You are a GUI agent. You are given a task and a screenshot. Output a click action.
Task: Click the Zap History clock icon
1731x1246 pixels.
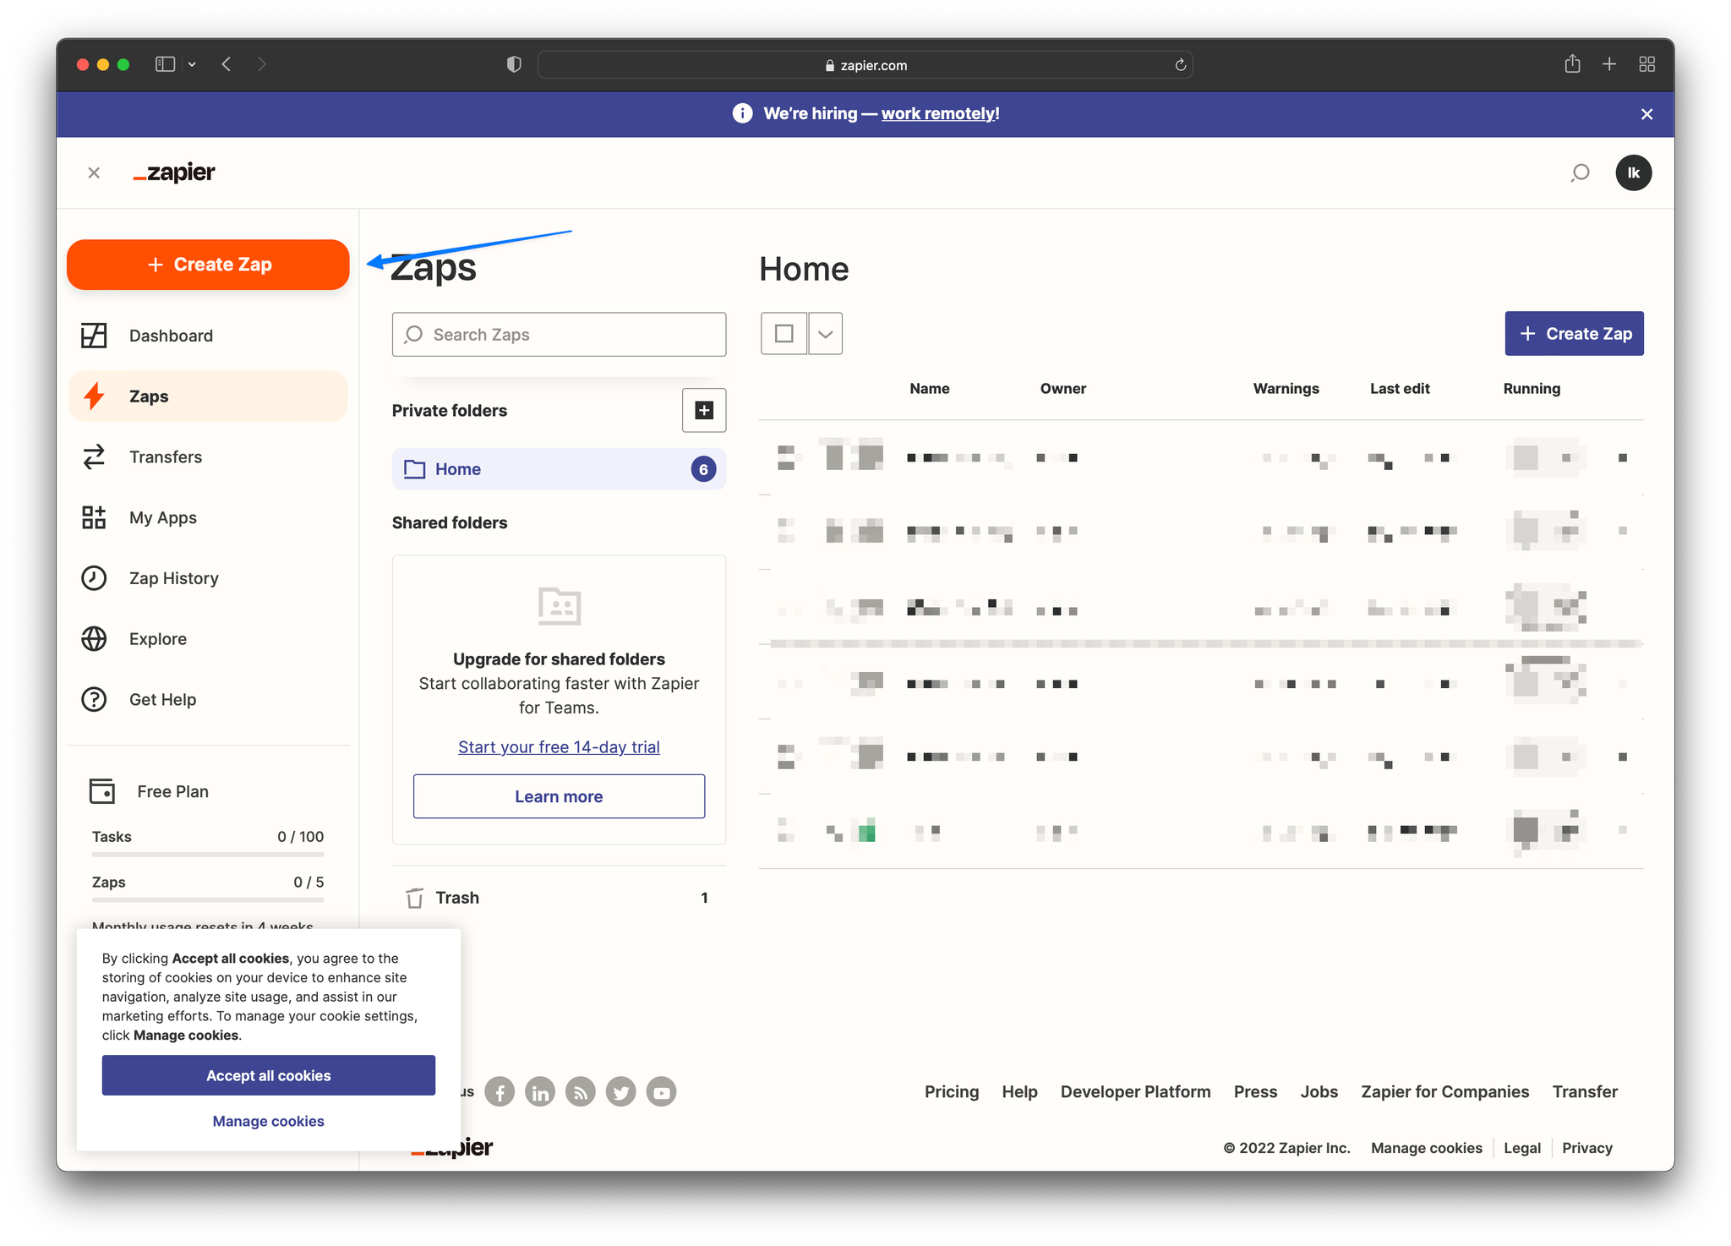point(94,578)
